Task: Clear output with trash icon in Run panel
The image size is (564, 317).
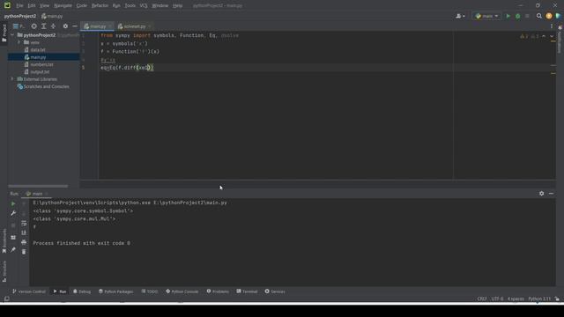Action: tap(24, 252)
